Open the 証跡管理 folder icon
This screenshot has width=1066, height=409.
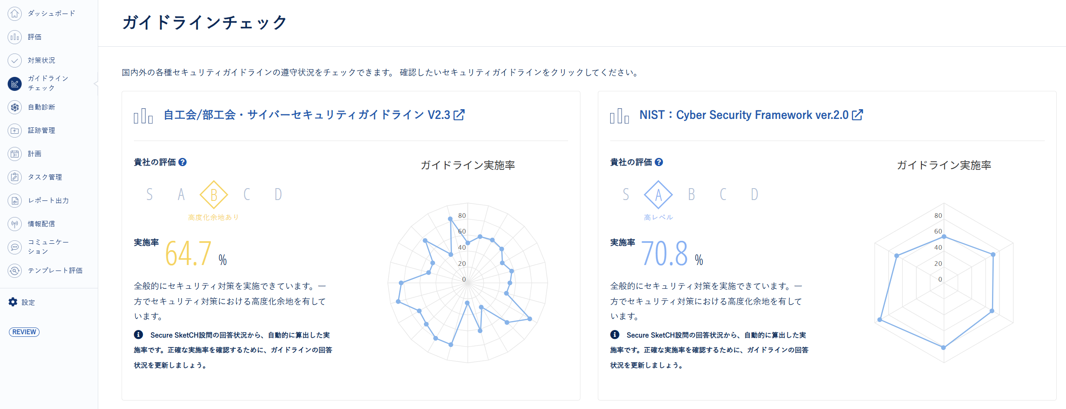click(14, 130)
